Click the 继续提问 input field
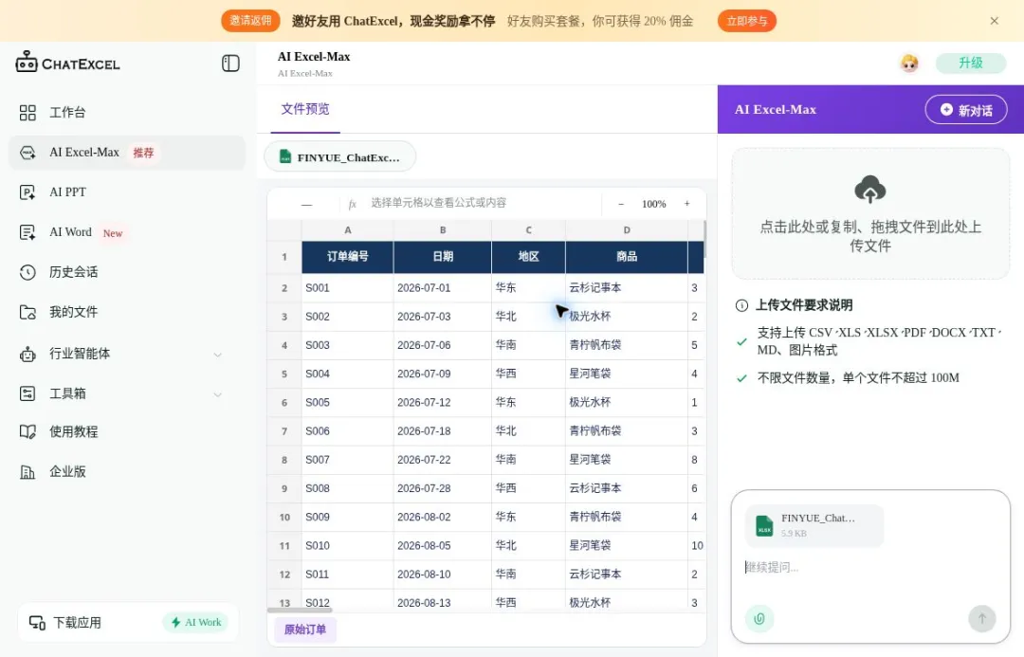This screenshot has width=1024, height=657. pyautogui.click(x=869, y=568)
